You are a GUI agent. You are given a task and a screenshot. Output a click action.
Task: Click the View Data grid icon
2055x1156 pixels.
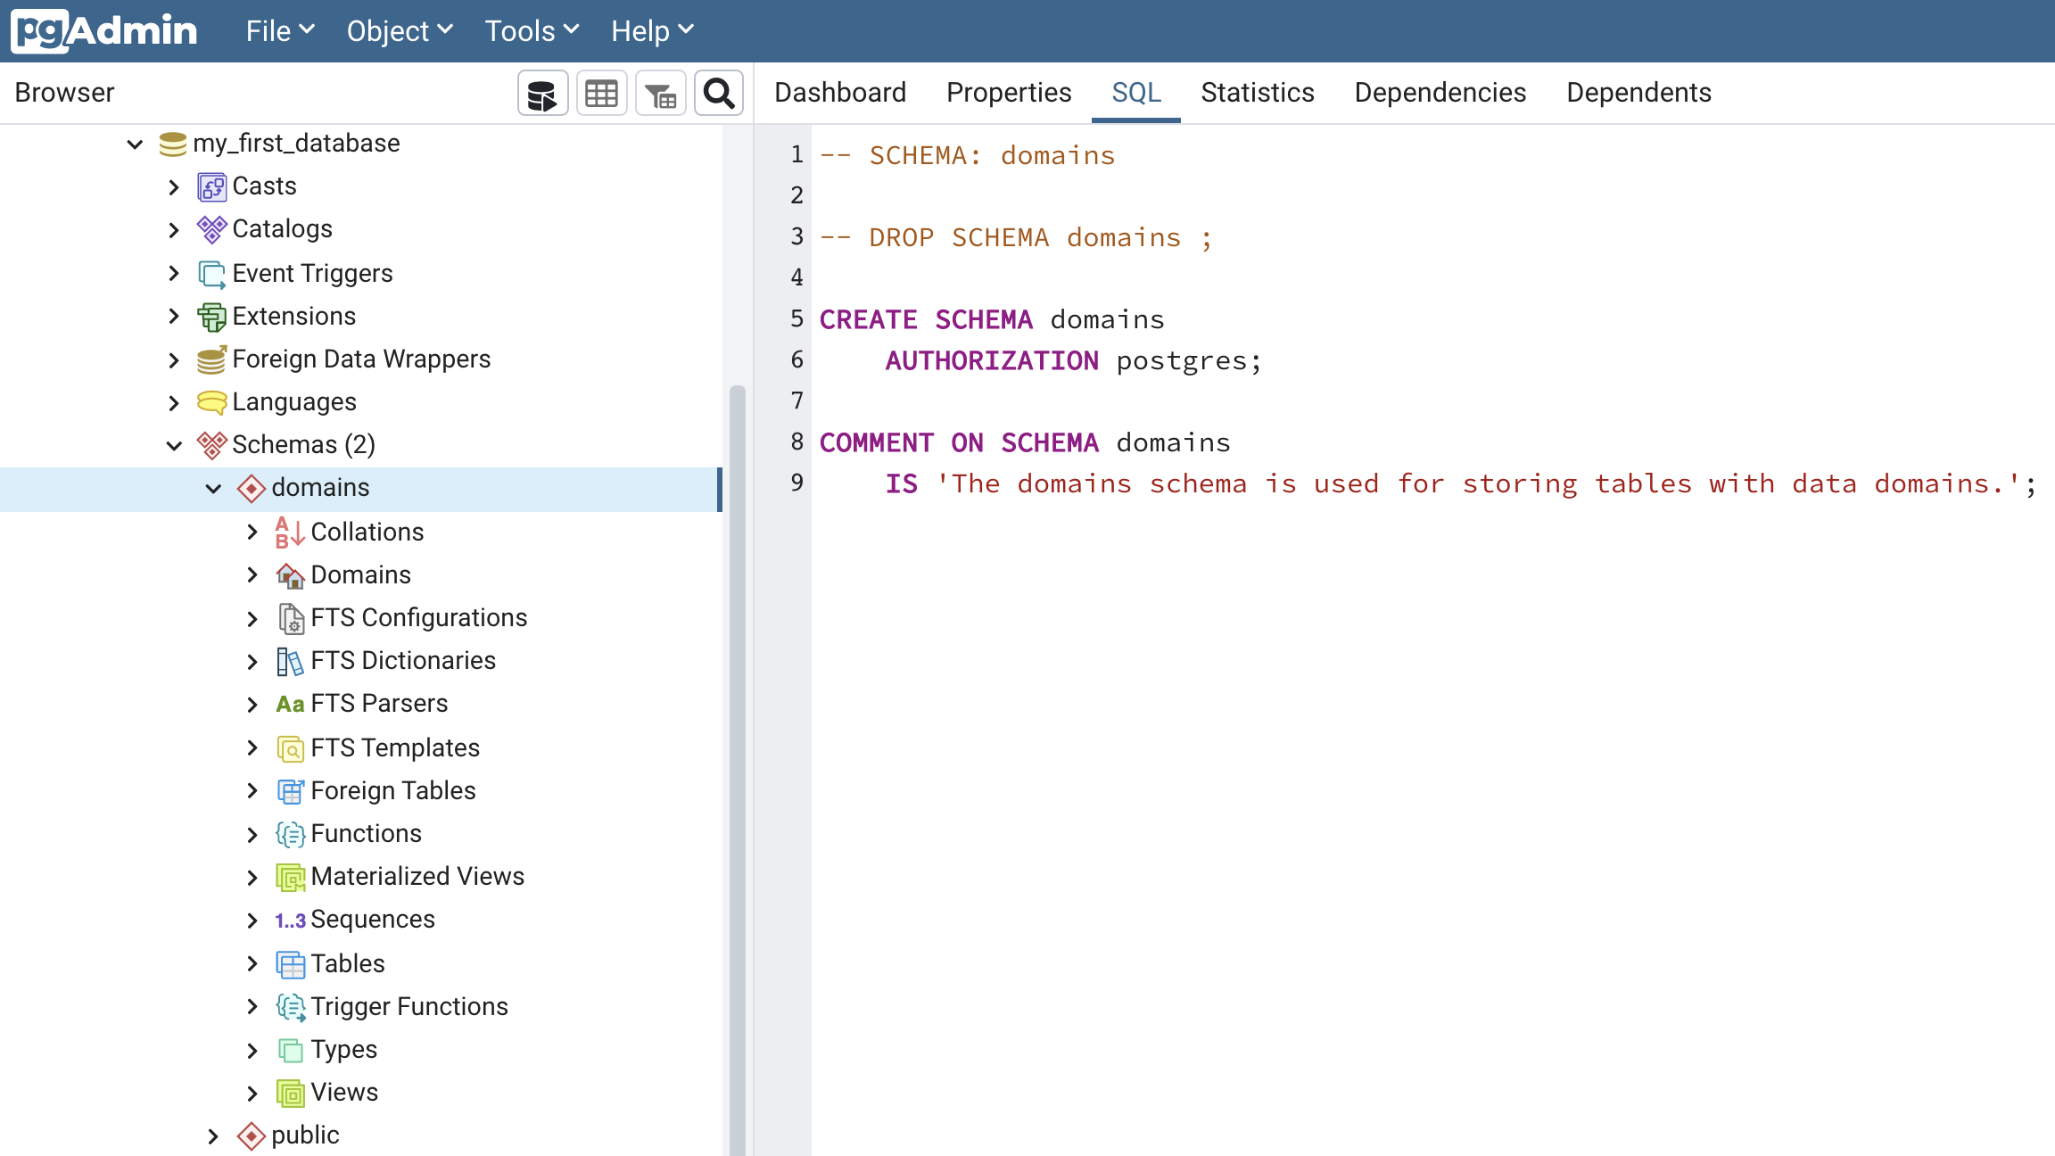[x=601, y=94]
